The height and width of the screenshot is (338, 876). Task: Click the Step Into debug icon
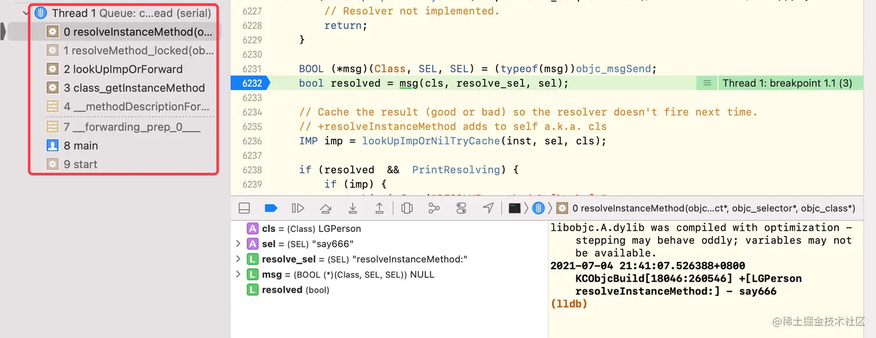point(352,208)
